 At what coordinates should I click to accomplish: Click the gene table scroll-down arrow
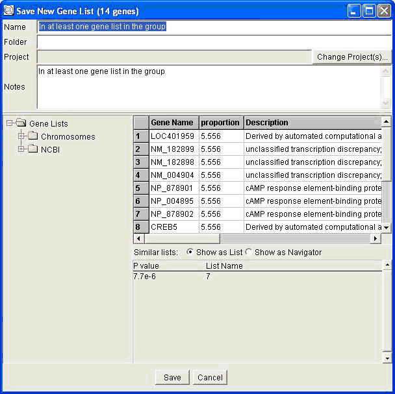pyautogui.click(x=387, y=228)
